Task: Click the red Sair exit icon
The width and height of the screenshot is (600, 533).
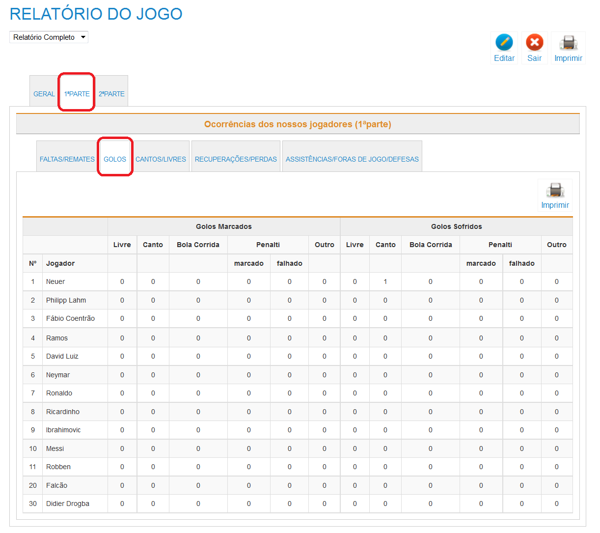Action: 534,43
